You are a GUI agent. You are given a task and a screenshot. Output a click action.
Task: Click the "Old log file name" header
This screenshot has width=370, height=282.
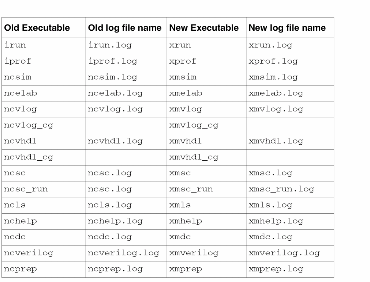[x=124, y=28]
